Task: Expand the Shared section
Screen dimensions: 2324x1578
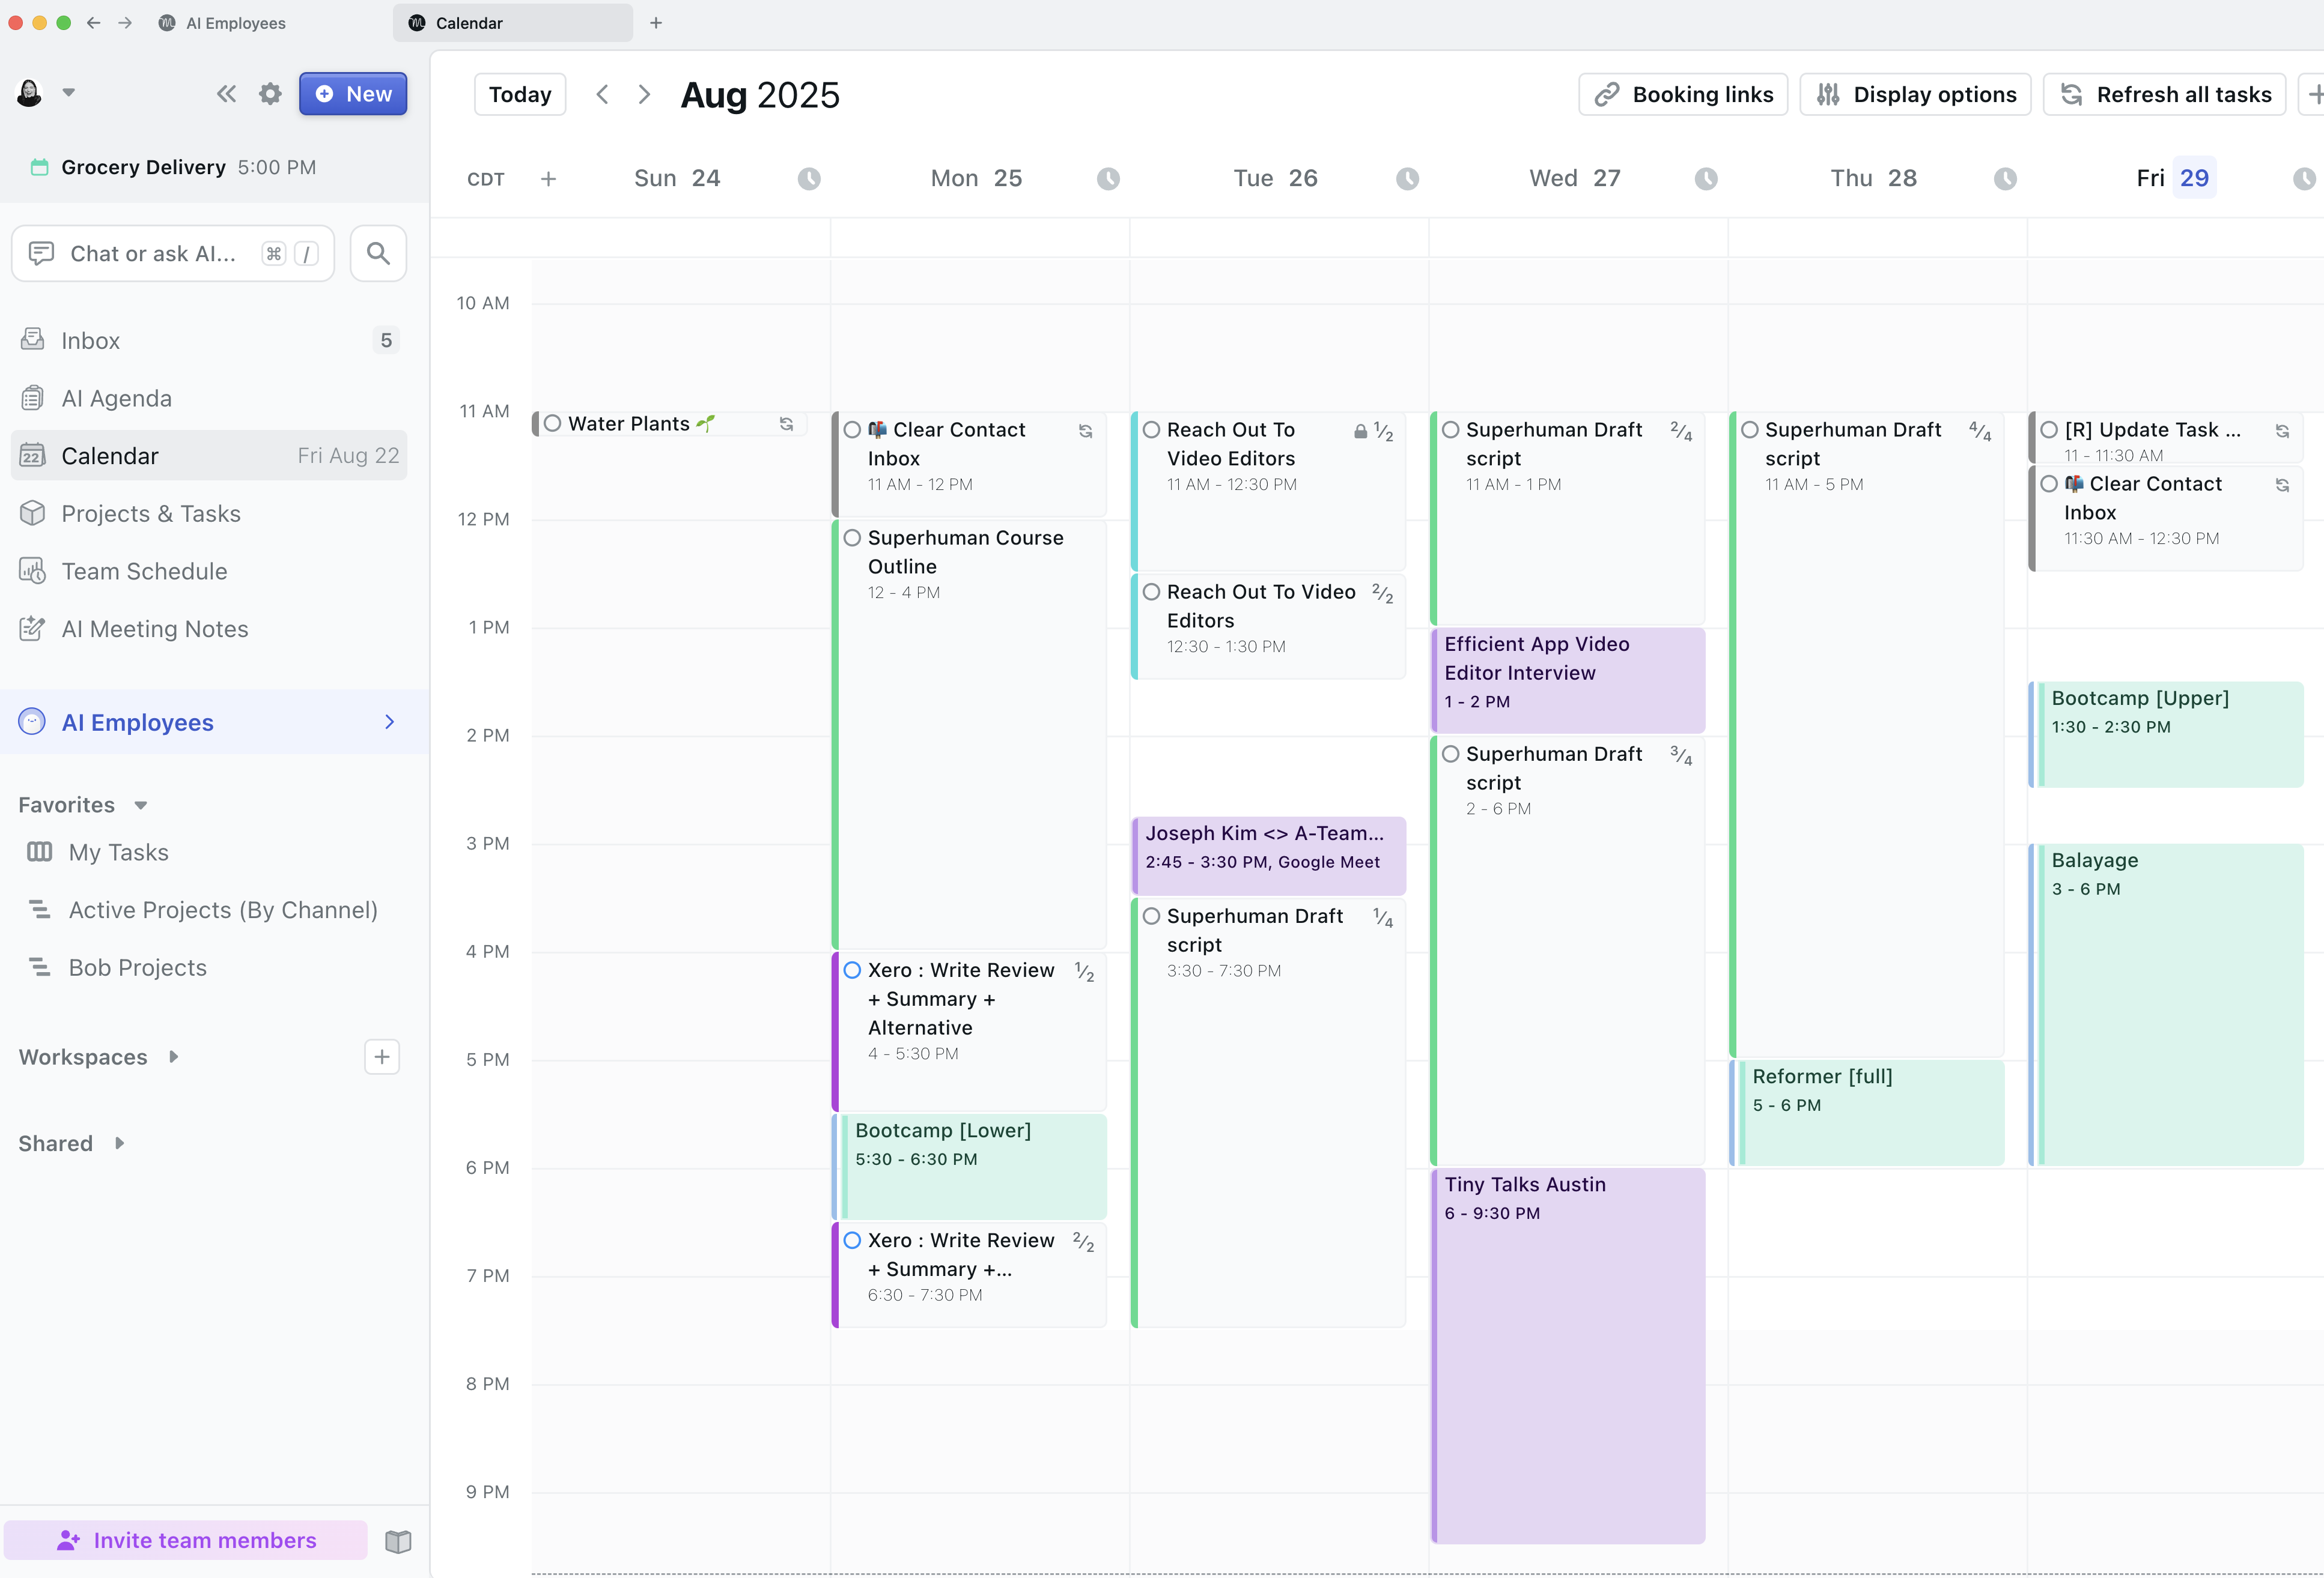Action: tap(120, 1142)
